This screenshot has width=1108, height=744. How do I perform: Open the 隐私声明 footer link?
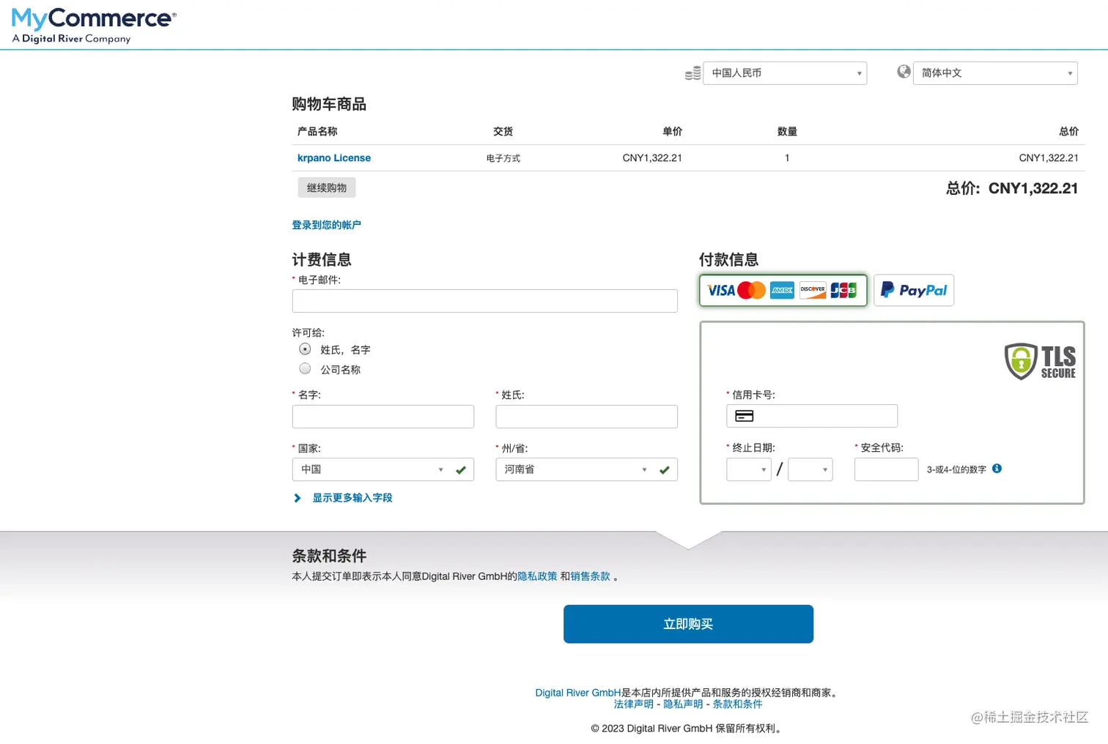click(683, 704)
